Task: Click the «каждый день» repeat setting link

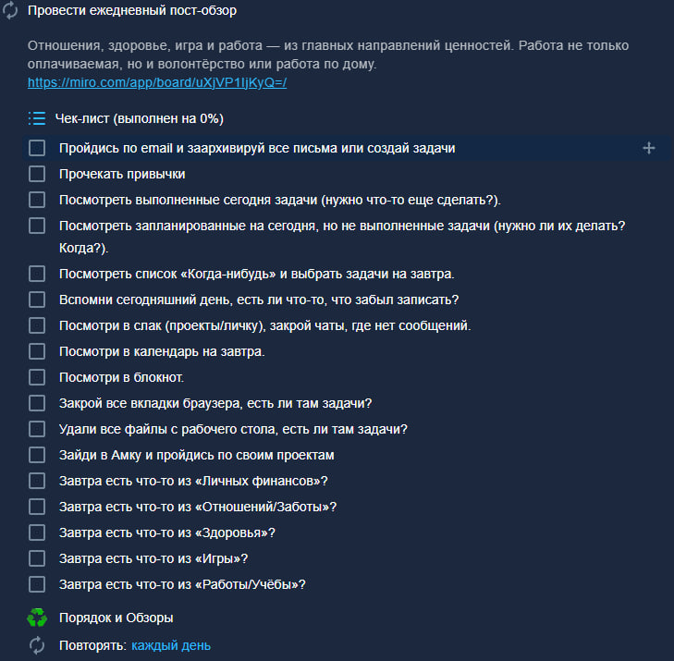Action: click(171, 645)
